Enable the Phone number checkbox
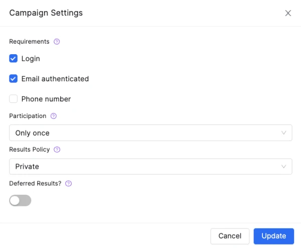 tap(14, 99)
